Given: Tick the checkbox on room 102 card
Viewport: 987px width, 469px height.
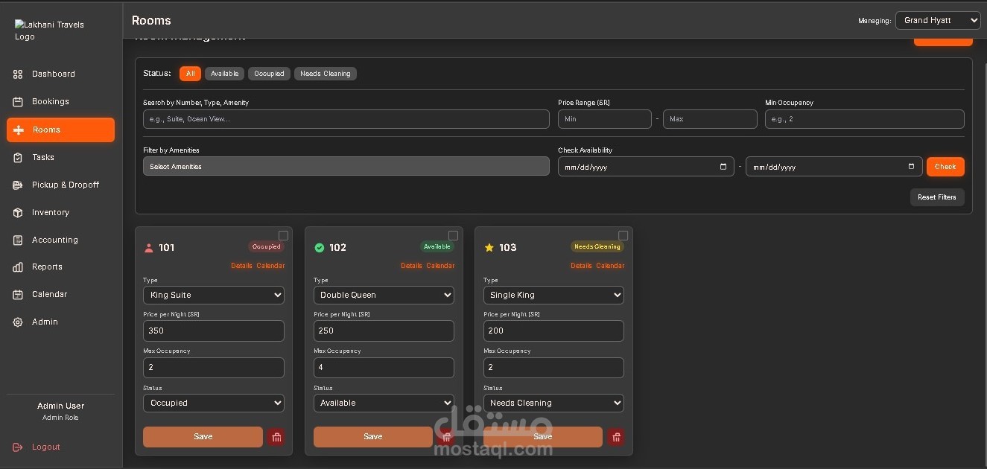Looking at the screenshot, I should pos(453,235).
